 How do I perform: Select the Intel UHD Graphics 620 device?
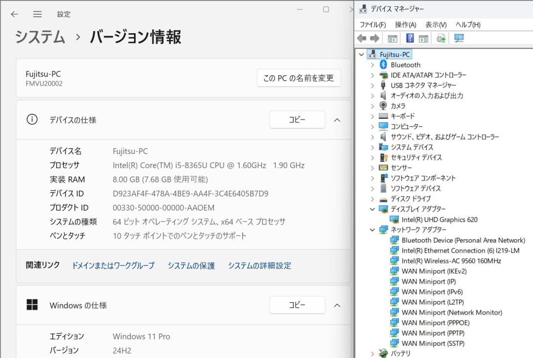pyautogui.click(x=439, y=220)
